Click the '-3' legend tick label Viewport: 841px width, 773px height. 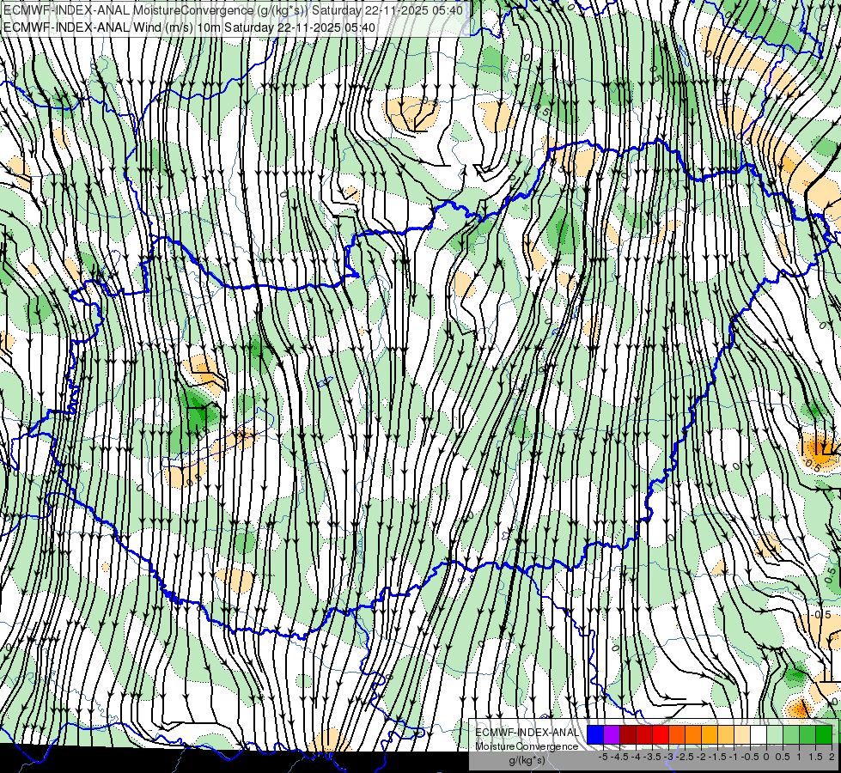tap(668, 757)
